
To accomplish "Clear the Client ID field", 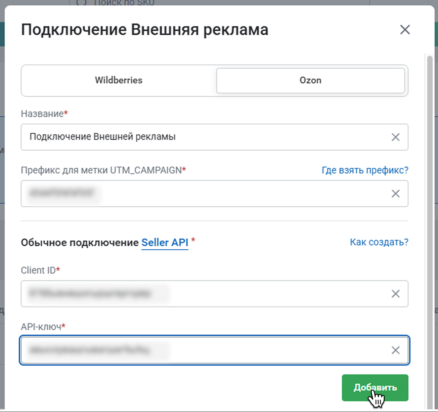I will pyautogui.click(x=395, y=294).
